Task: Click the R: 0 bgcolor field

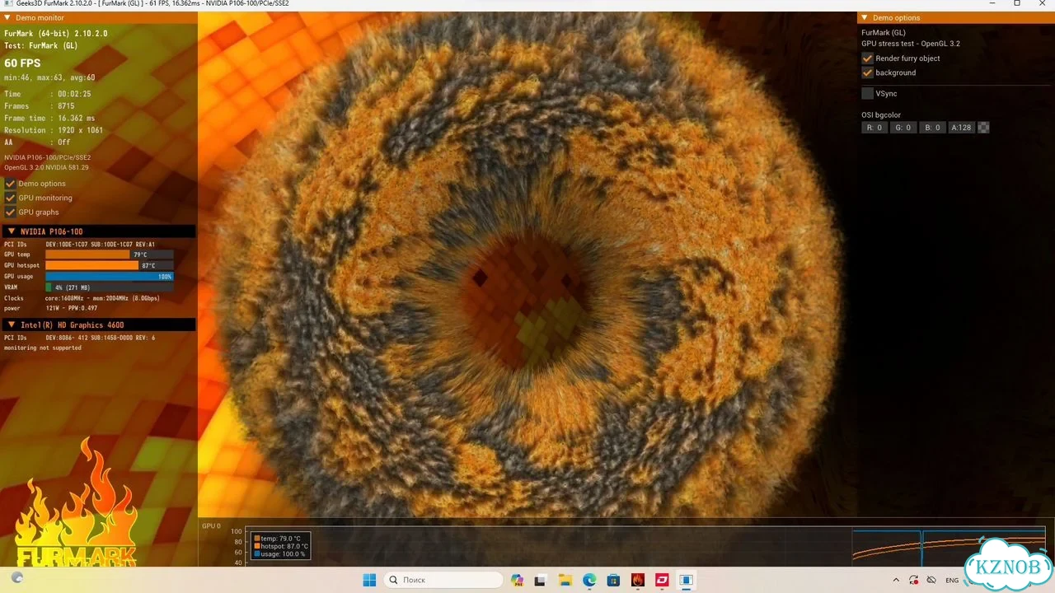Action: pyautogui.click(x=874, y=128)
